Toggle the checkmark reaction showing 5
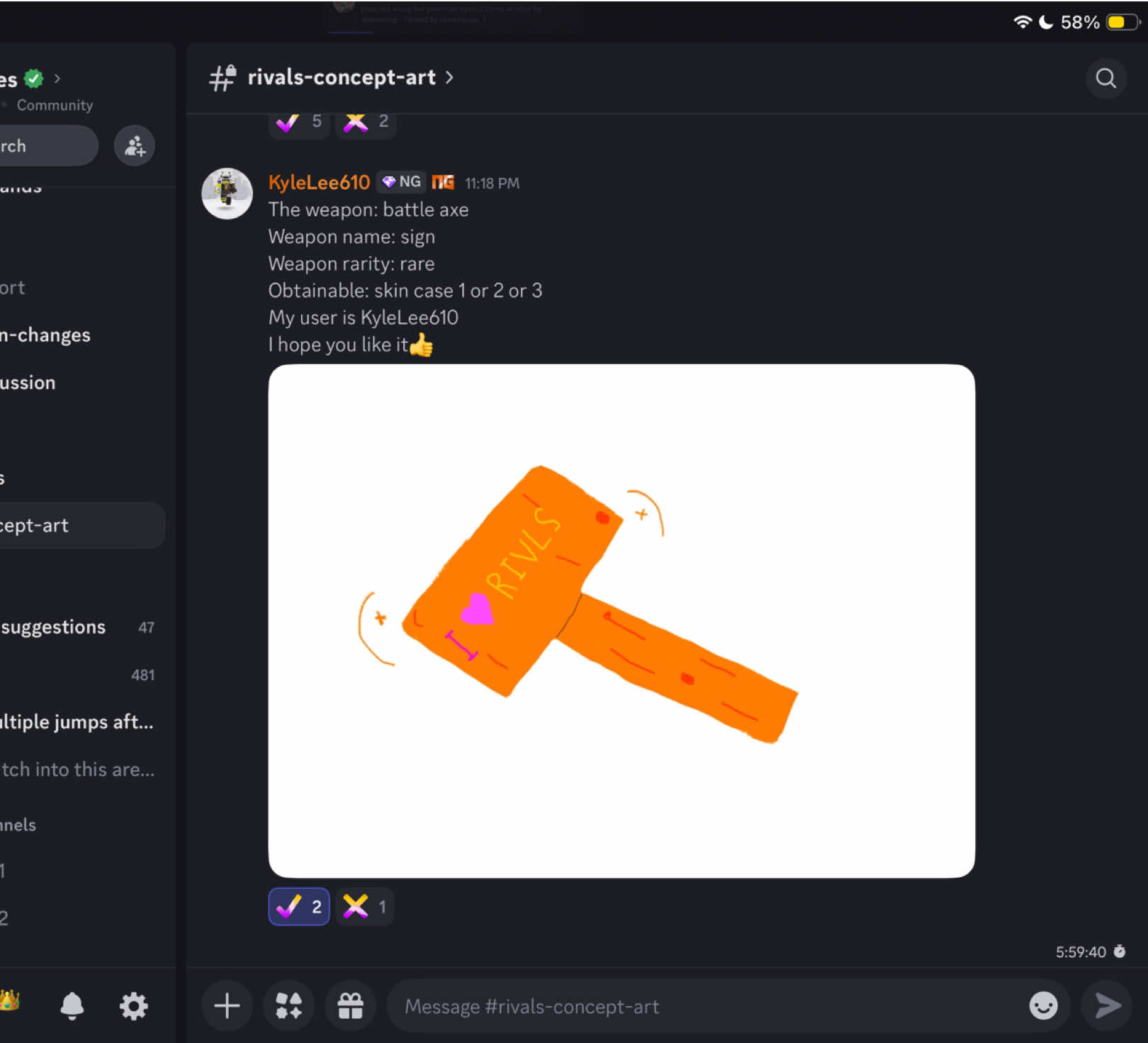The width and height of the screenshot is (1148, 1043). (298, 122)
